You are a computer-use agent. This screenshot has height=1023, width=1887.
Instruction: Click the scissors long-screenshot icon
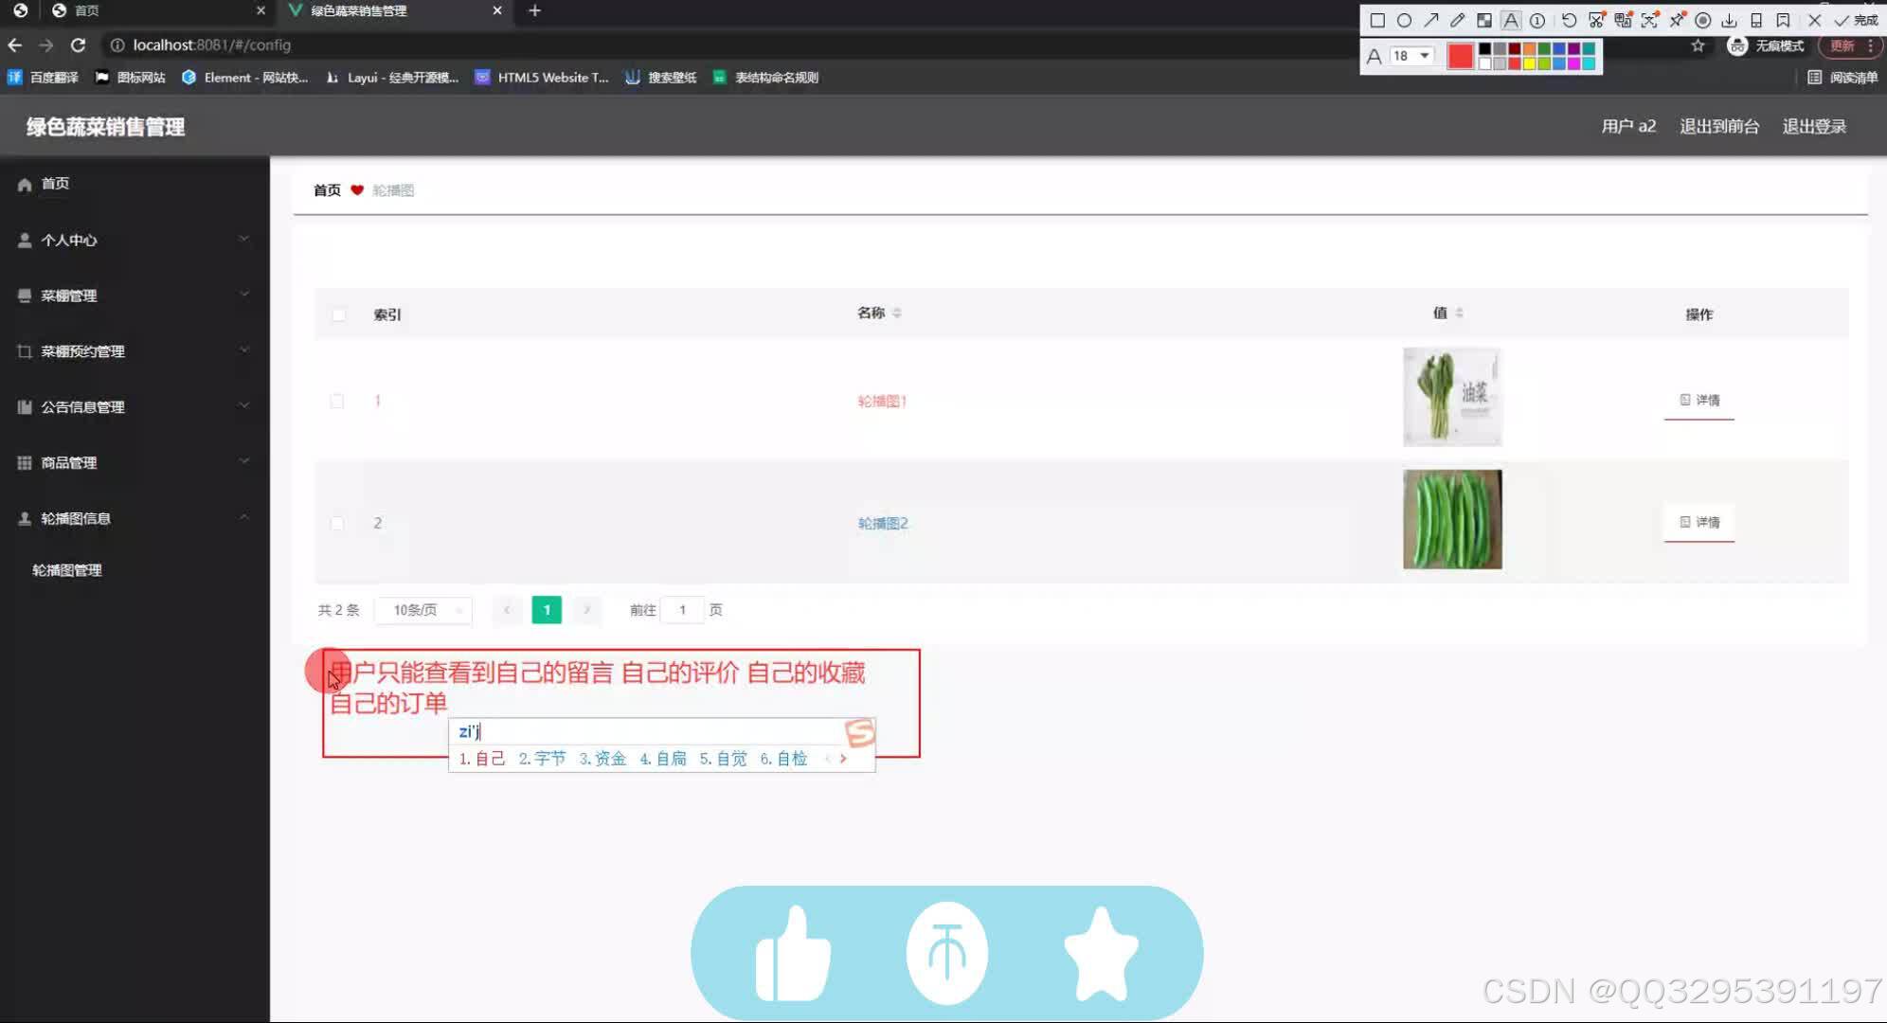pyautogui.click(x=1596, y=20)
